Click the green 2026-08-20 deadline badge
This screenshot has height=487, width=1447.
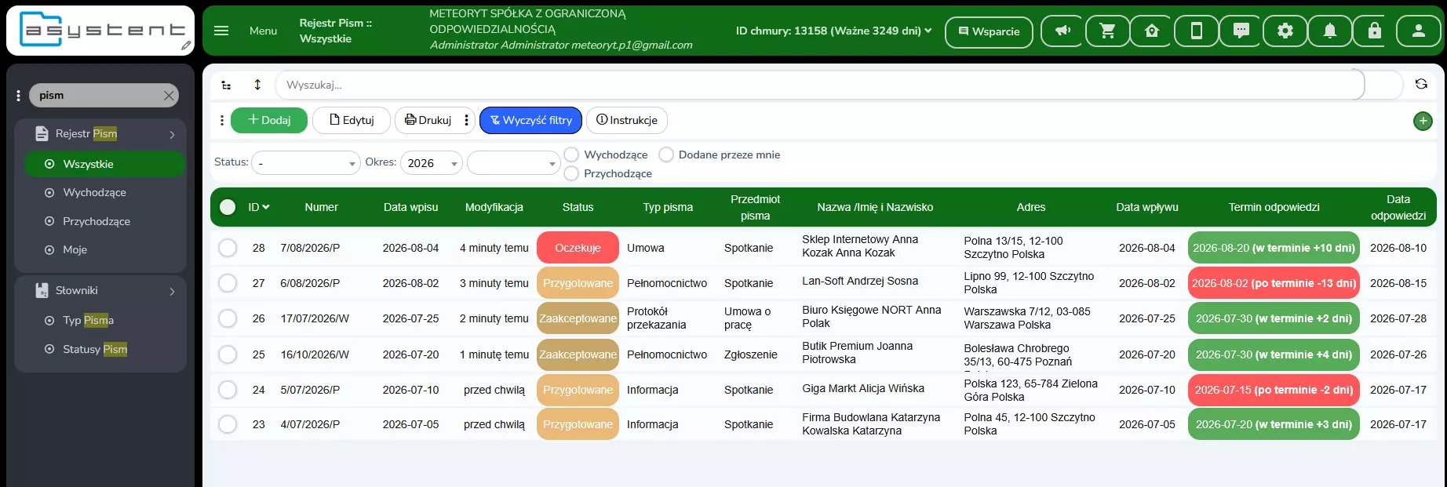pos(1274,248)
